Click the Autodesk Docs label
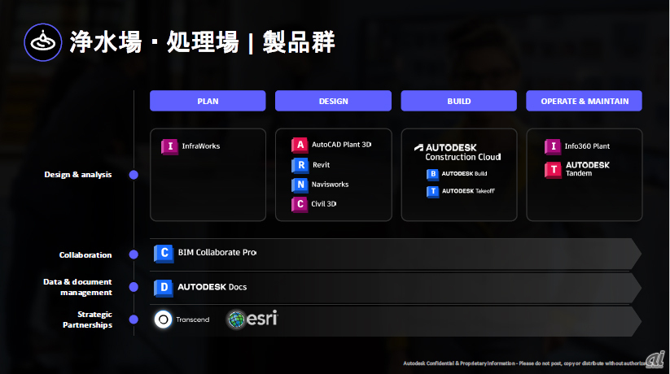This screenshot has width=670, height=374. 212,287
